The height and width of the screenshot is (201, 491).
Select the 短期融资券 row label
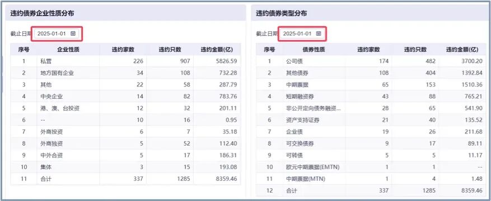pos(300,97)
